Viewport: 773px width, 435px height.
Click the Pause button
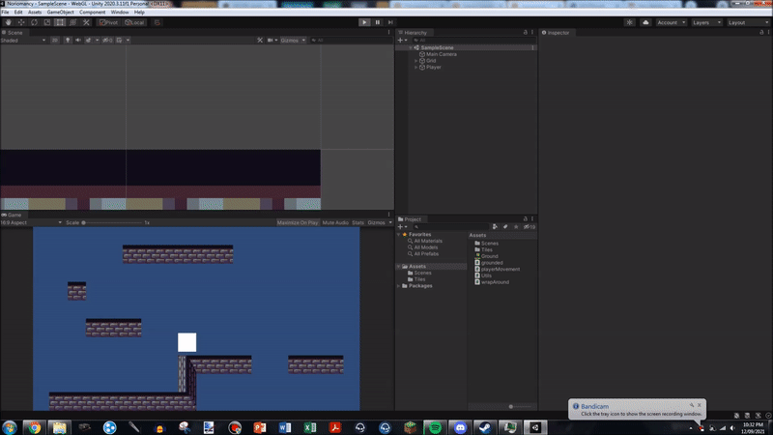point(377,21)
